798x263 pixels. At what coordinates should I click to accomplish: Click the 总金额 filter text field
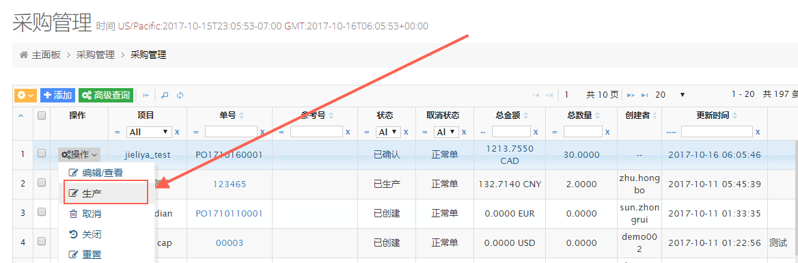click(512, 132)
